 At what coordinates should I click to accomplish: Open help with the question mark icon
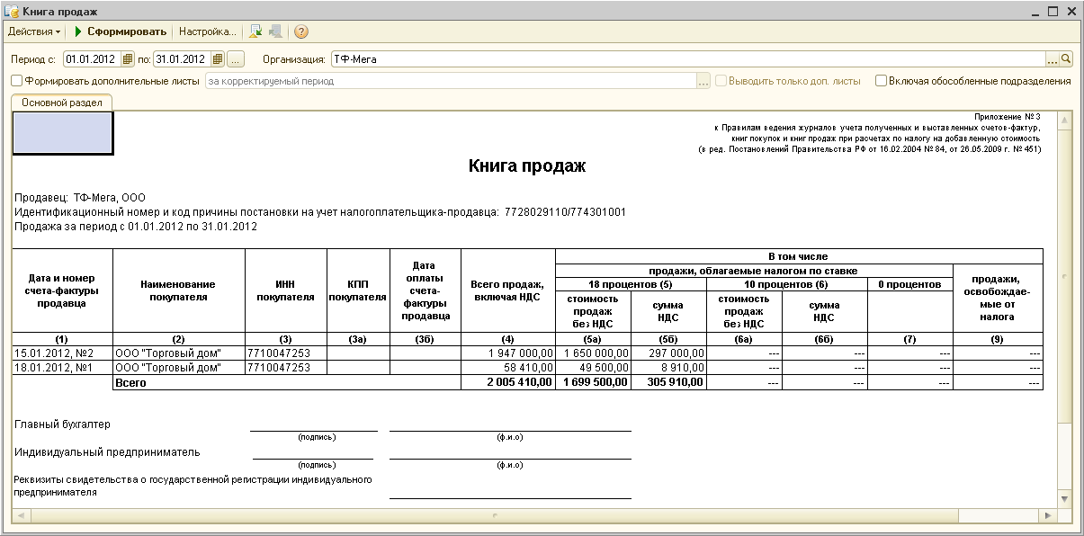301,31
